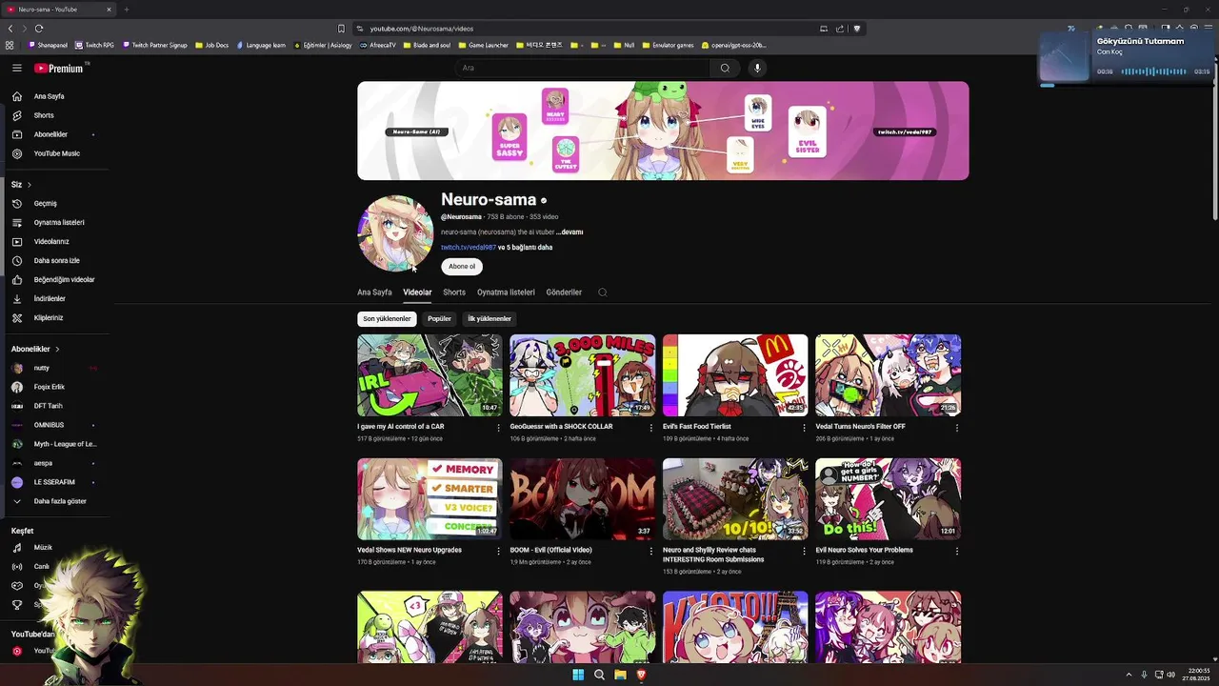Open the AfreecaTV bookmark
The height and width of the screenshot is (686, 1219).
tap(378, 45)
